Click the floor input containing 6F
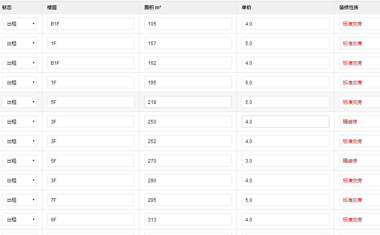Image resolution: width=380 pixels, height=235 pixels. [x=90, y=219]
